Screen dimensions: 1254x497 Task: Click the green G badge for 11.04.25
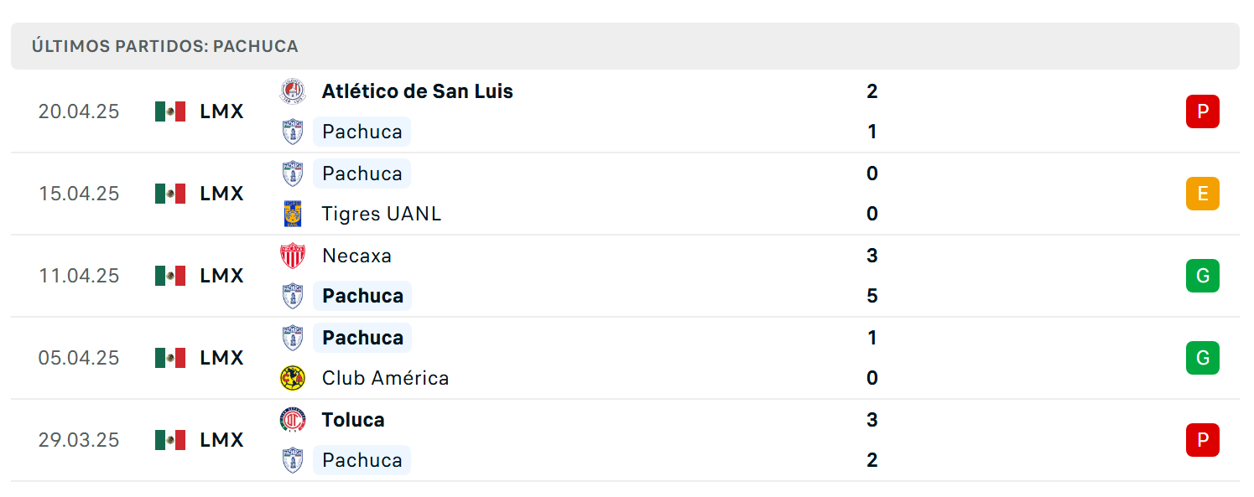[x=1202, y=276]
